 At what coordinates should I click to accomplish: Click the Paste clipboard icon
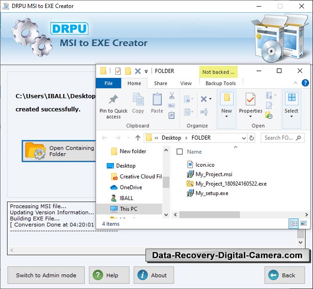tap(157, 99)
